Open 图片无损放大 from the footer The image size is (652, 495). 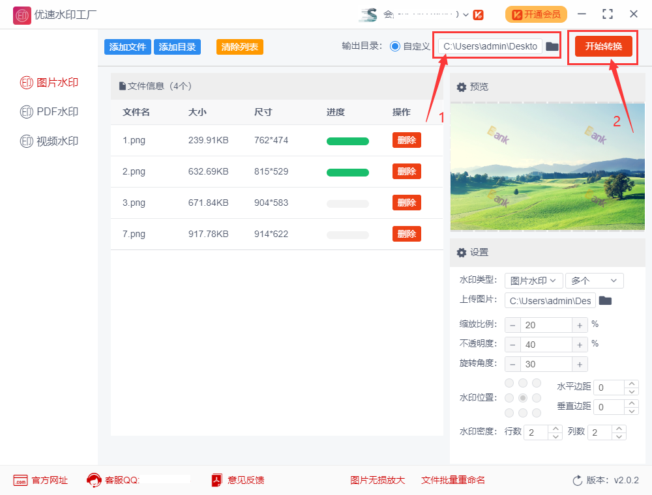coord(378,480)
